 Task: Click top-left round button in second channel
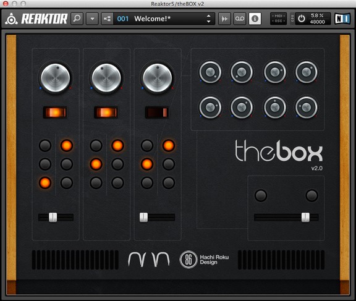tap(96, 145)
